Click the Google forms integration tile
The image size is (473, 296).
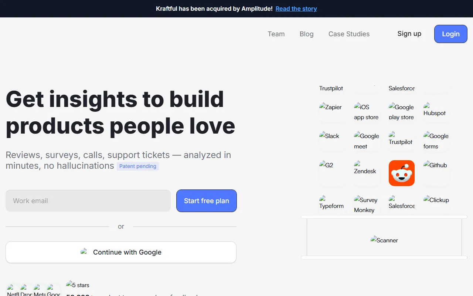(x=436, y=141)
